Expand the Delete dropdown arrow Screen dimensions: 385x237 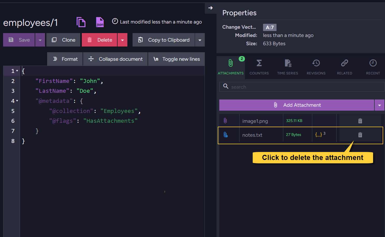click(122, 40)
